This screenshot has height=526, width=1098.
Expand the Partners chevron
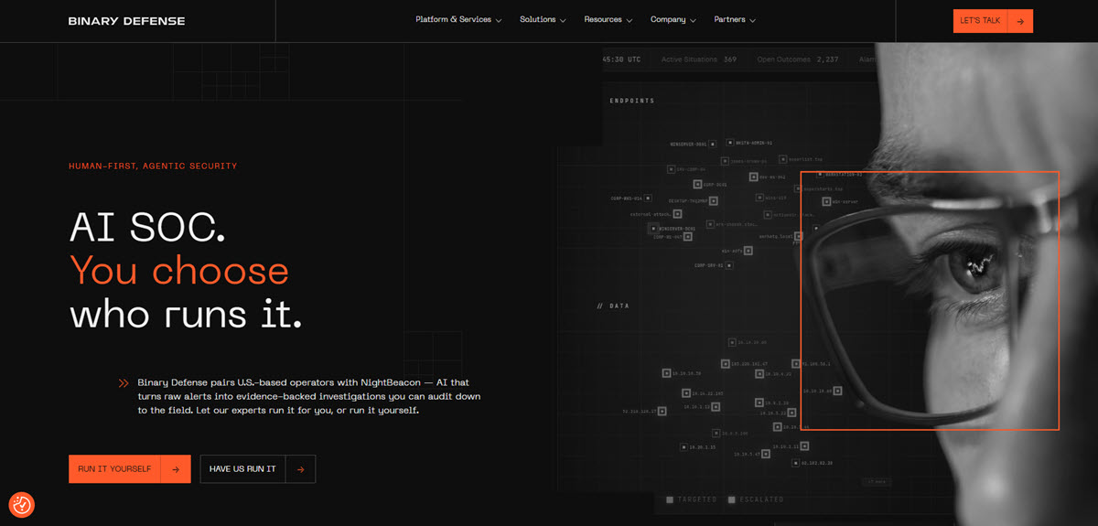[x=753, y=21]
